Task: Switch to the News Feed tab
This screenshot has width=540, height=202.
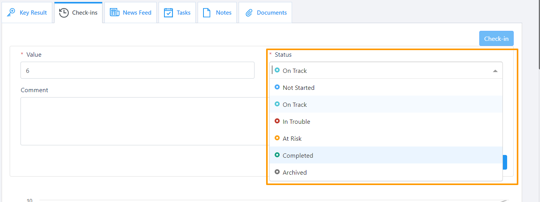Action: pos(137,13)
